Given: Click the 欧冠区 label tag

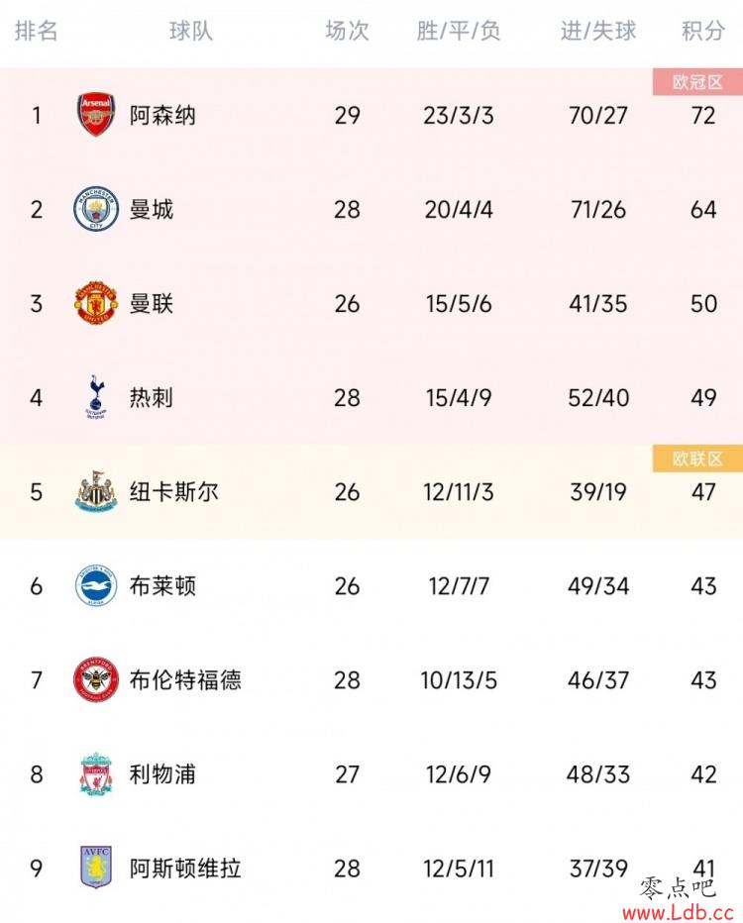Looking at the screenshot, I should 697,82.
